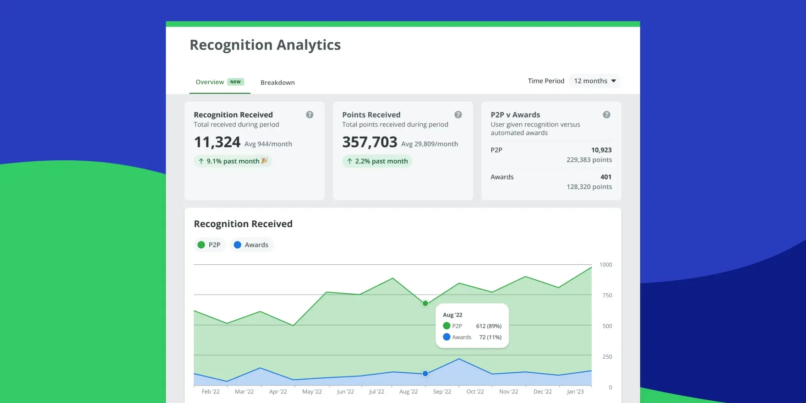Click the Aug '22 tooltip title
Screen dimensions: 806x403
[x=452, y=315]
